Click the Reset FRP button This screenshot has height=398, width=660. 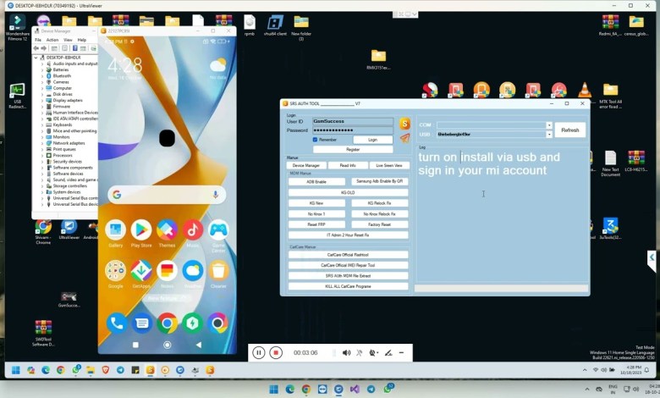coord(316,224)
